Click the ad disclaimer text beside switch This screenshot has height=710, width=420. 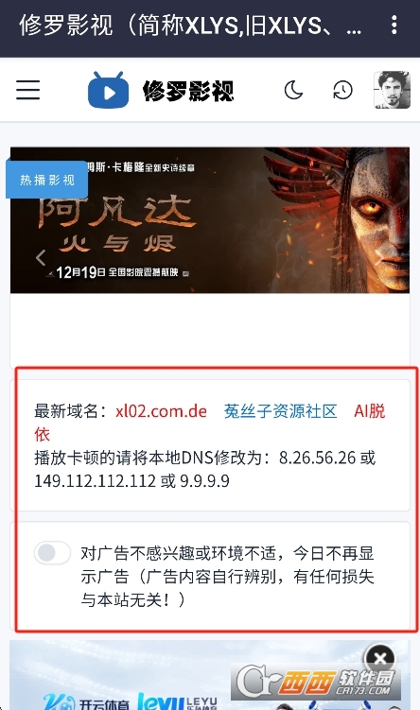(227, 577)
